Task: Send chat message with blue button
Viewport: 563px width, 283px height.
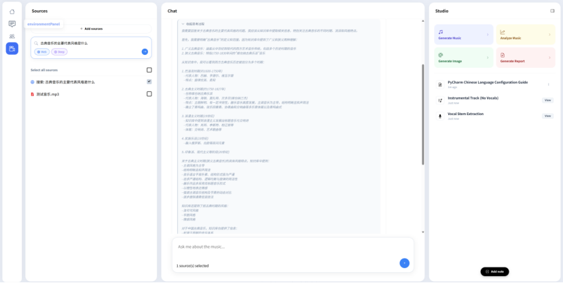Action: click(x=404, y=263)
